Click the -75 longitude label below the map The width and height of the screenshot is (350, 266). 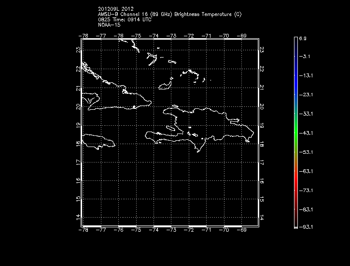[136, 230]
